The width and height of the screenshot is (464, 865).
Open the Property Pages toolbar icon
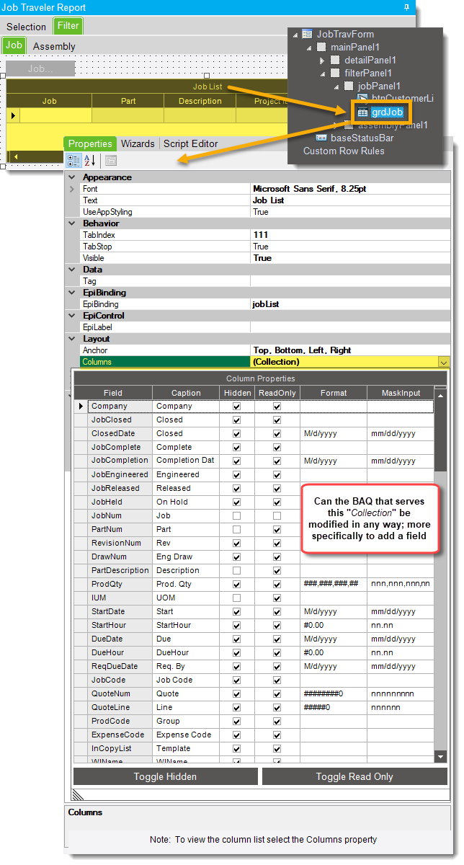click(110, 161)
